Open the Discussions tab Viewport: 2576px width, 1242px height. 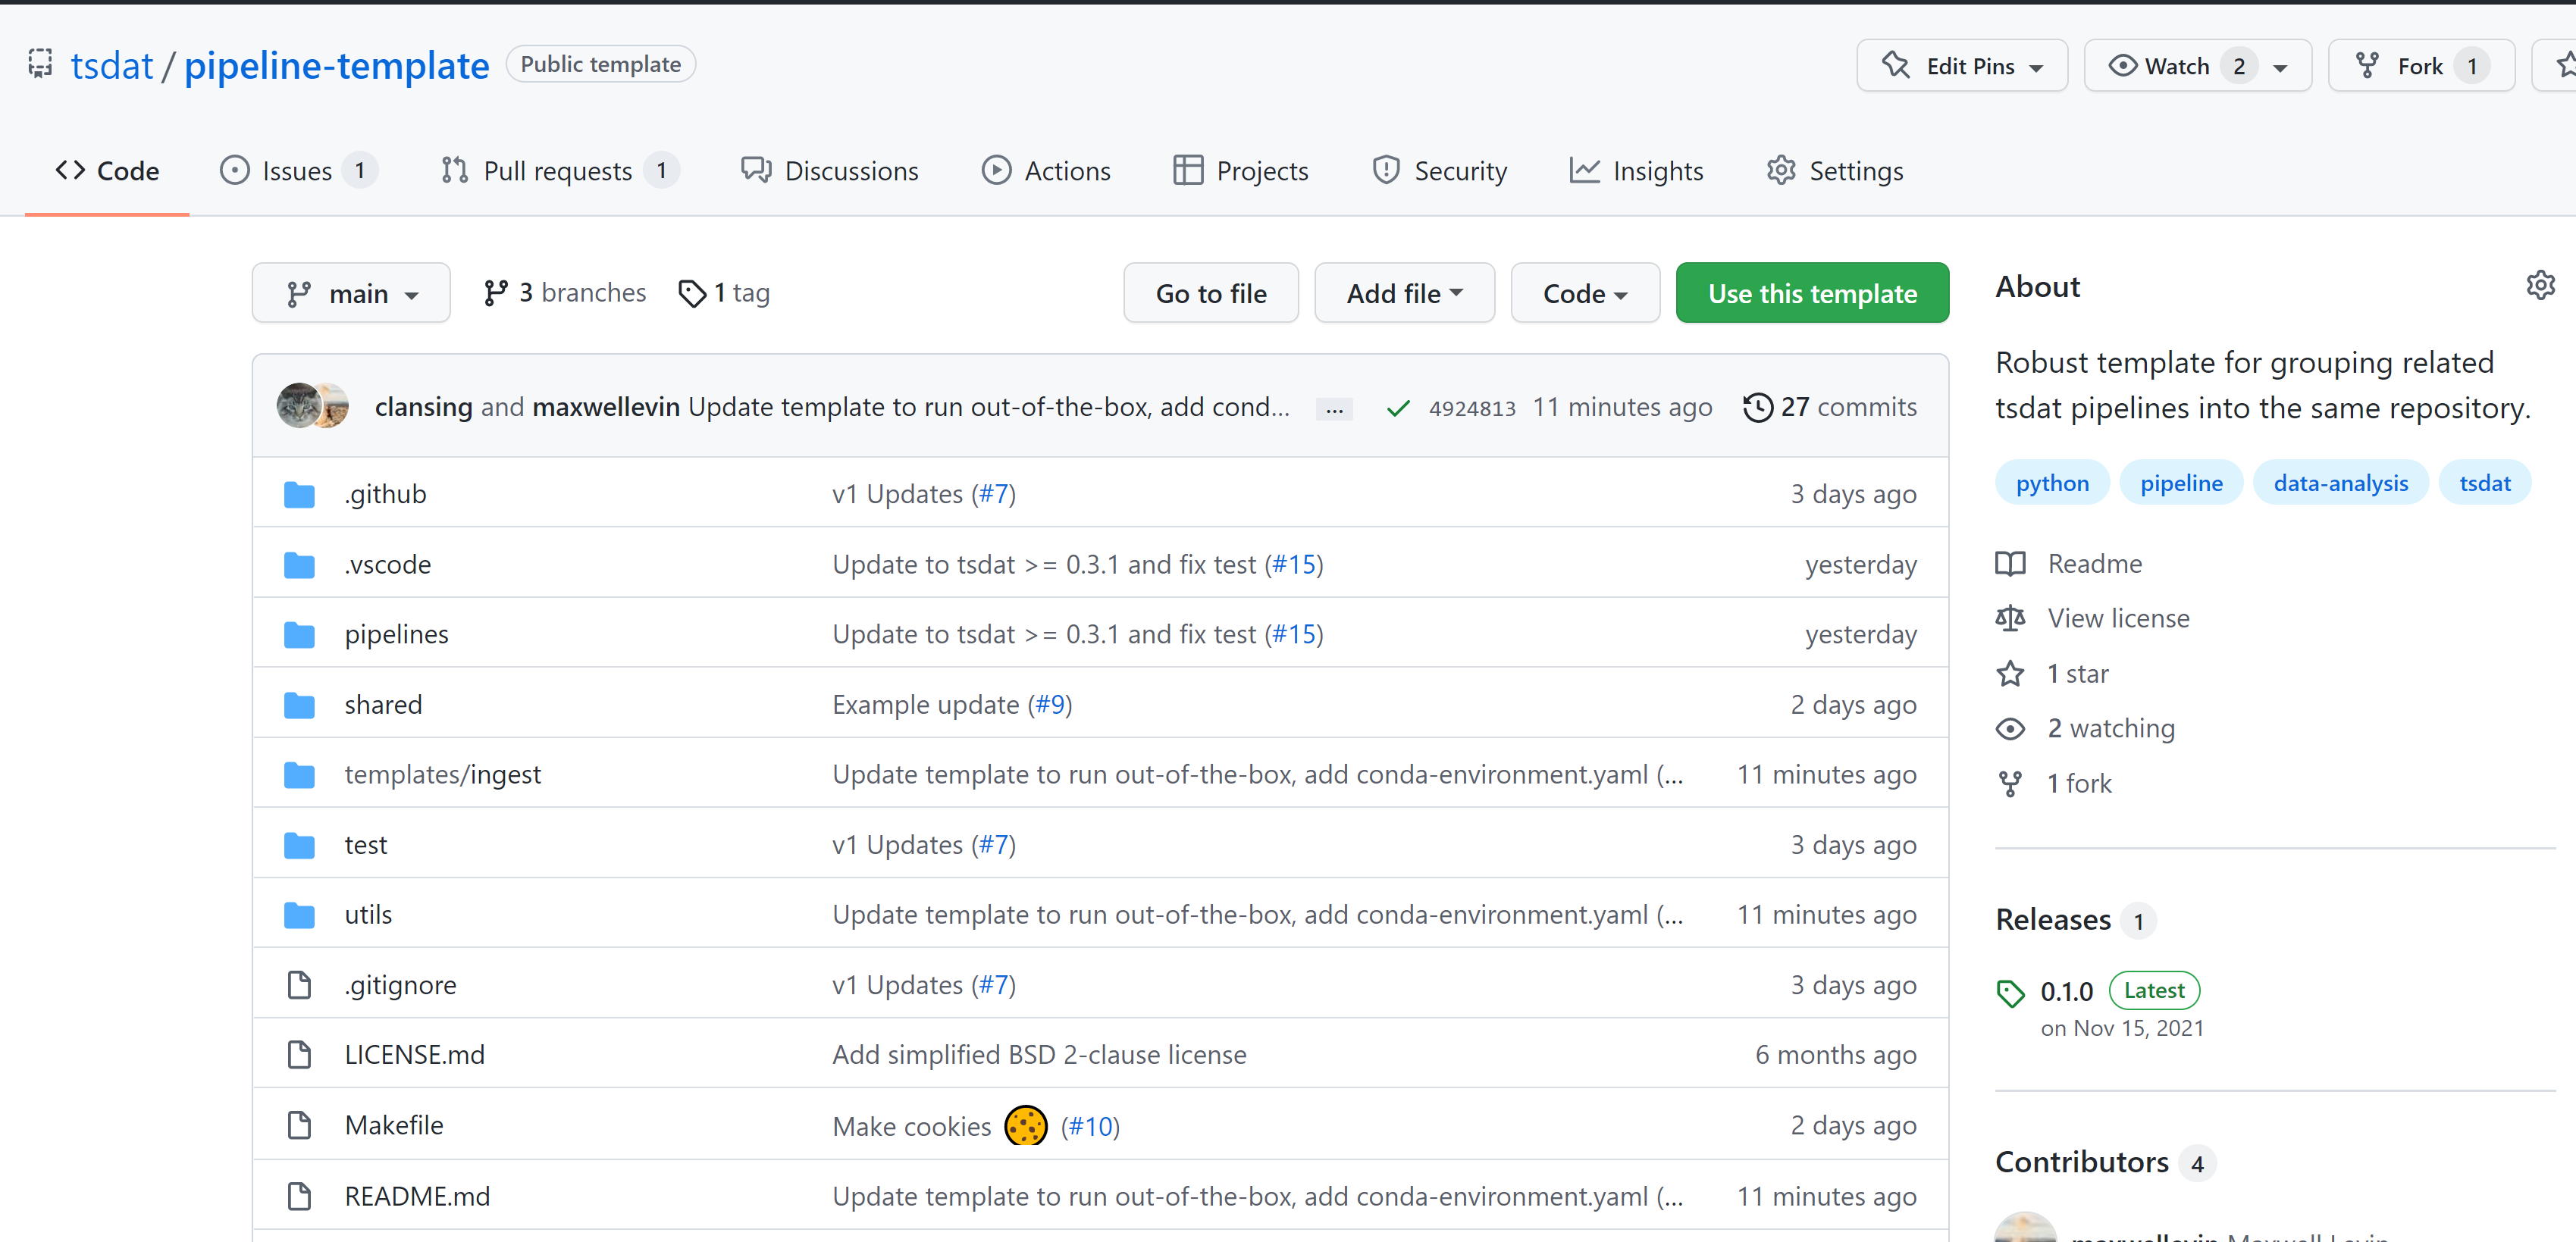[x=829, y=171]
